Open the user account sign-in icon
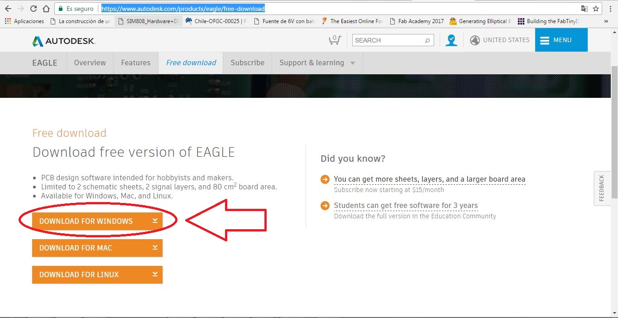This screenshot has height=318, width=618. (x=451, y=40)
